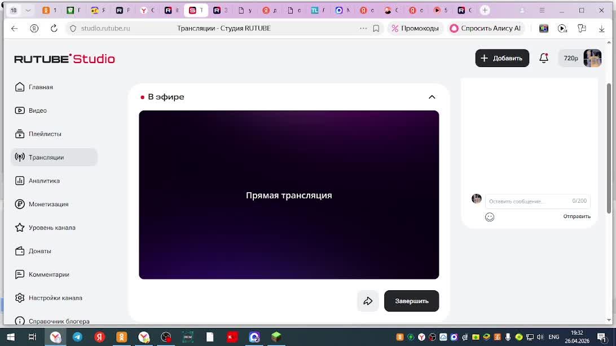
Task: Open the Донаты wallet icon
Action: [20, 251]
